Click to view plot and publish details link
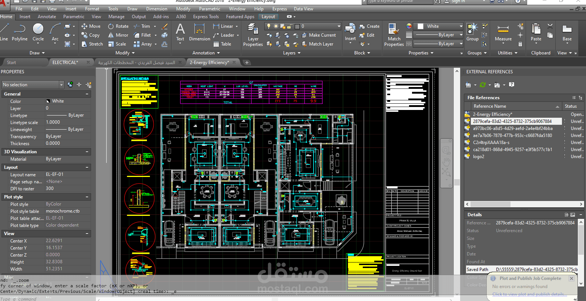 click(529, 294)
